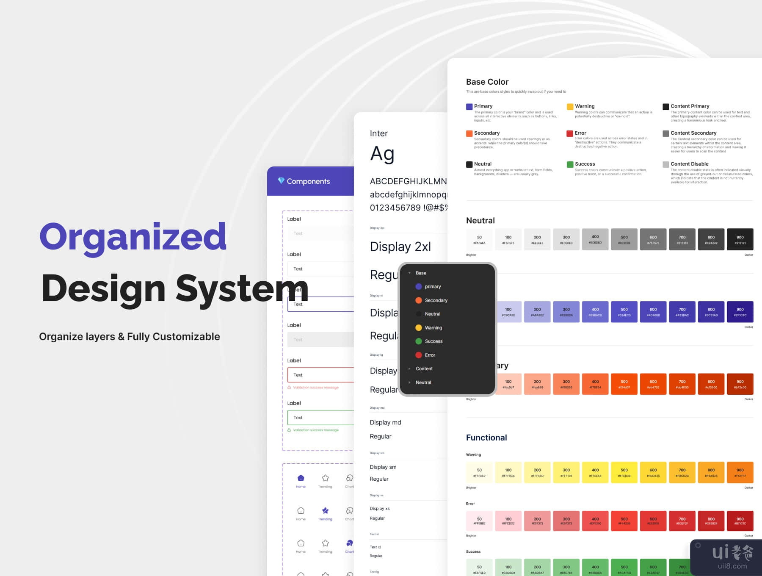762x576 pixels.
Task: Click the diamond icon beside Components title
Action: click(281, 181)
